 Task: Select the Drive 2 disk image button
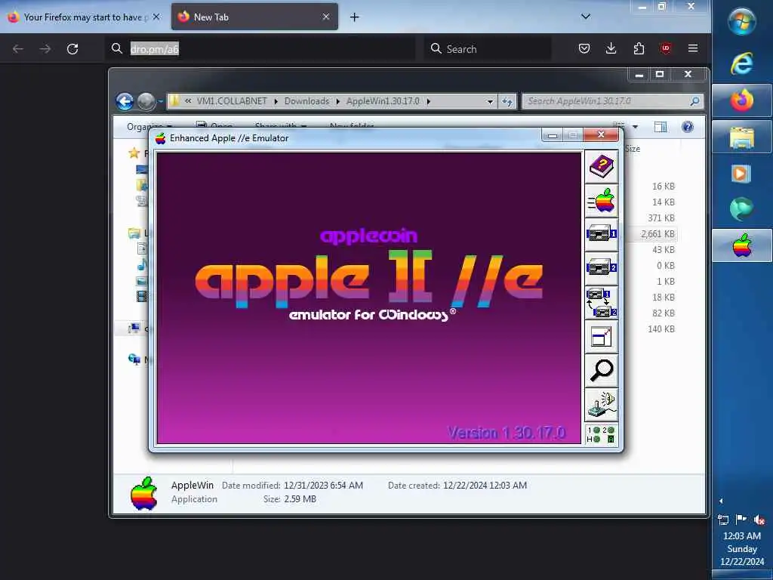tap(602, 269)
